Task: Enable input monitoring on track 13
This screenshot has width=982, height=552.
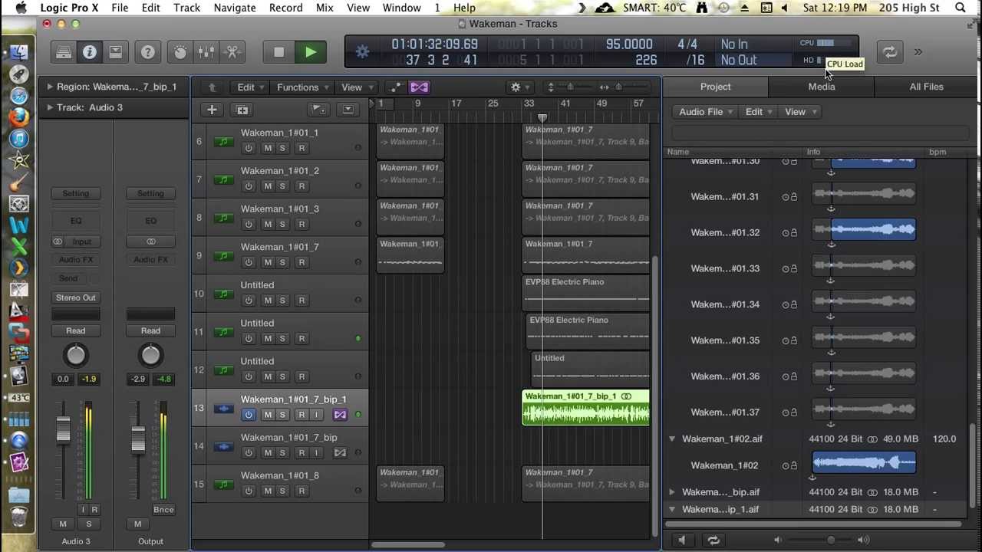Action: click(x=315, y=415)
